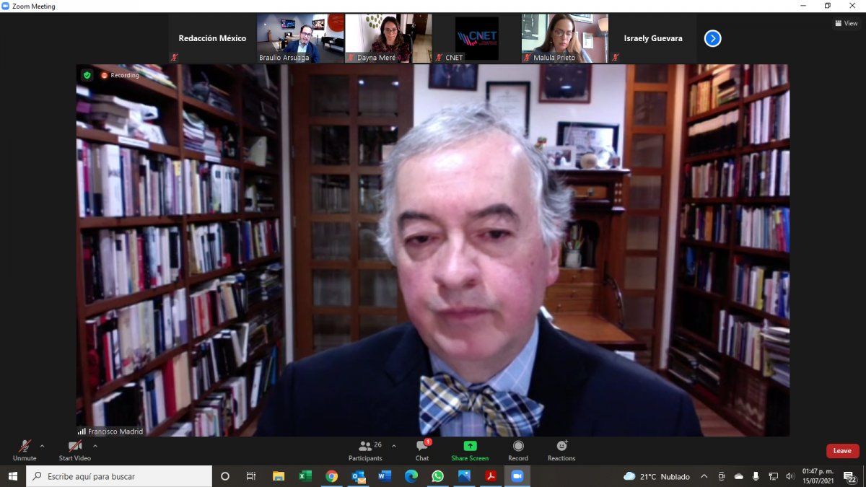Open Excel from the taskbar
The height and width of the screenshot is (487, 866).
point(305,476)
